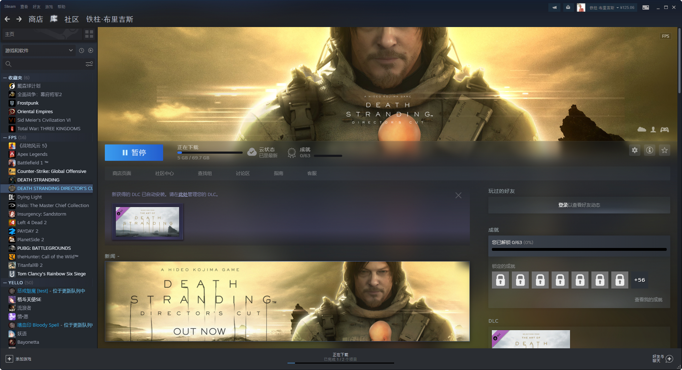The height and width of the screenshot is (370, 682).
Task: Go forward with the right arrow
Action: coord(19,19)
